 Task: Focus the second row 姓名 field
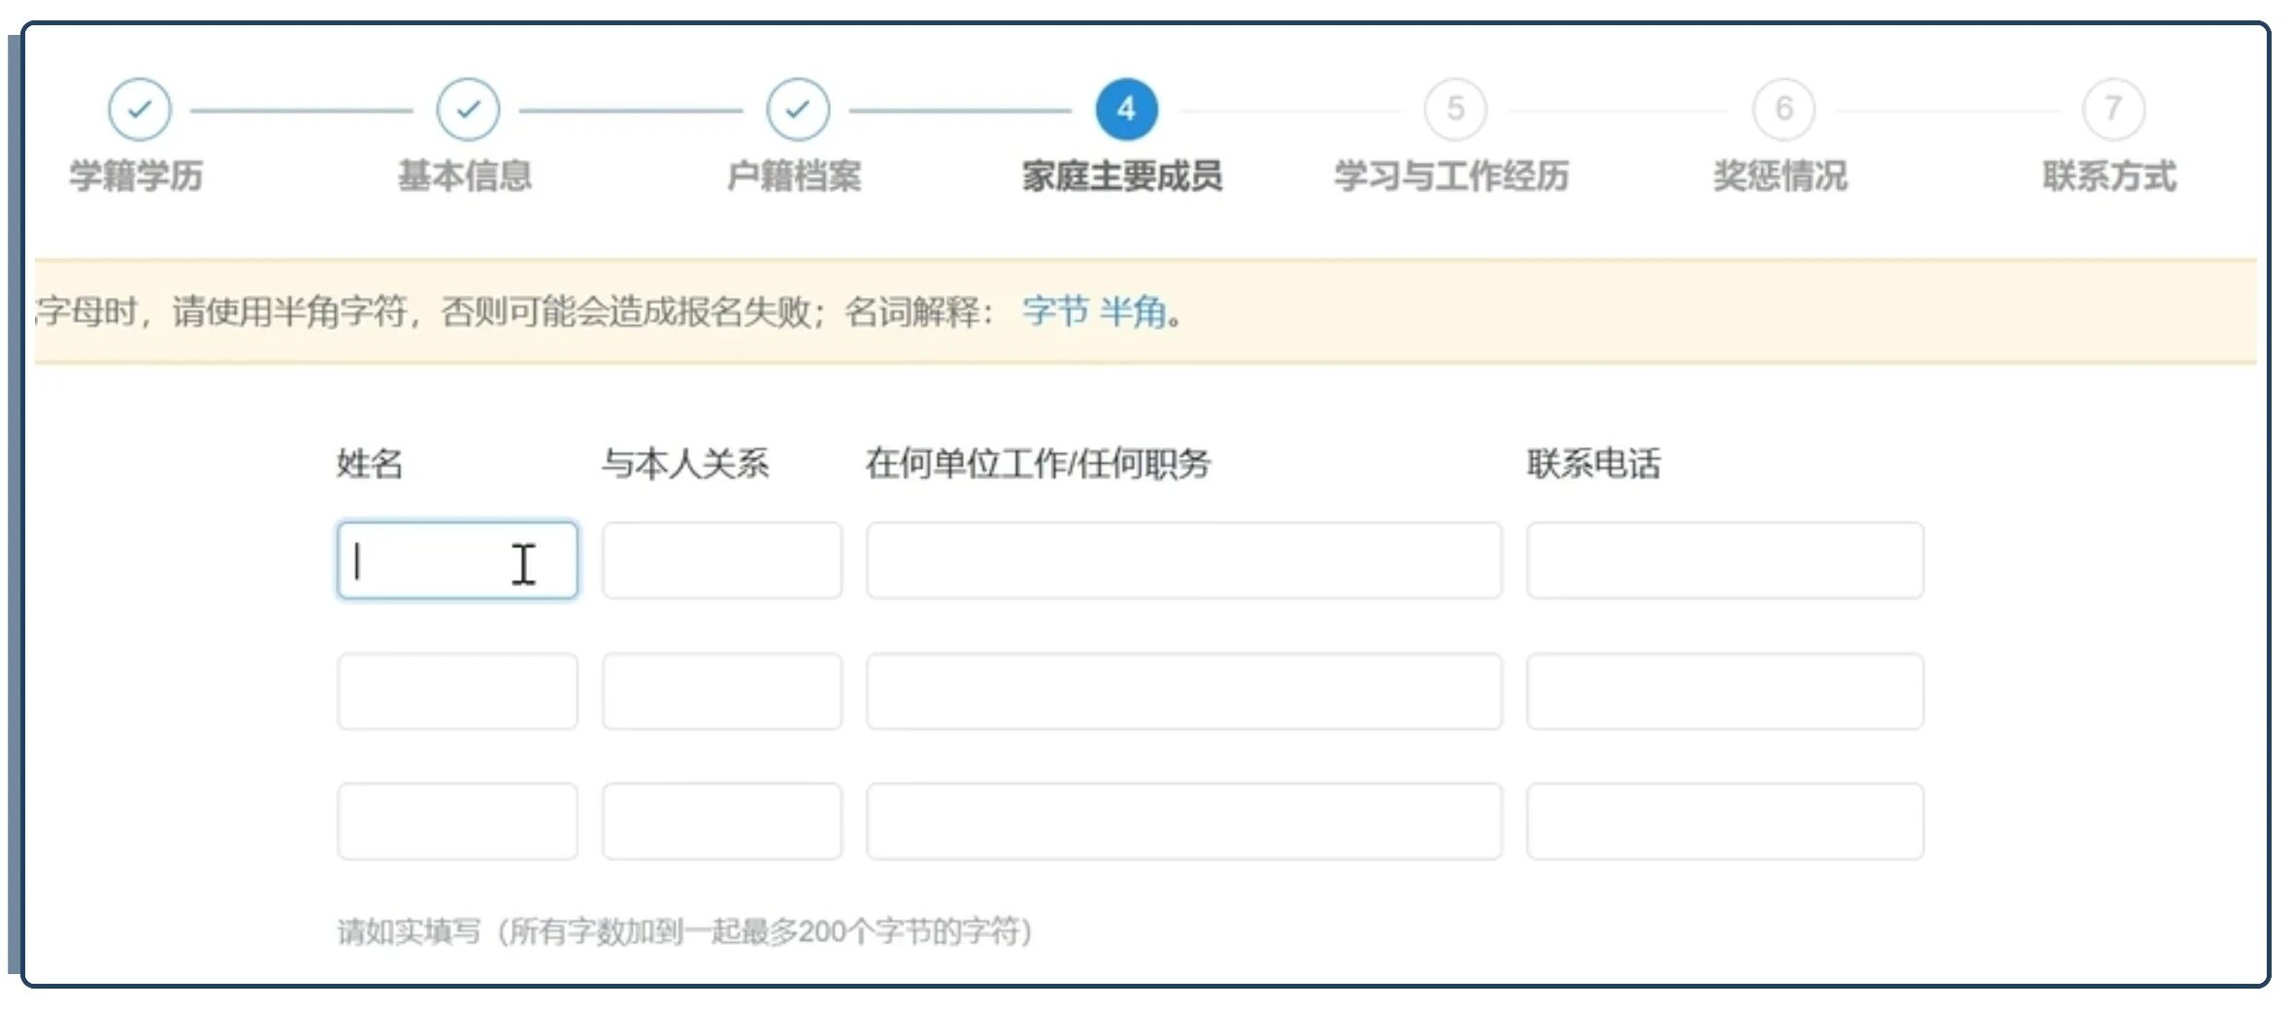pyautogui.click(x=457, y=692)
